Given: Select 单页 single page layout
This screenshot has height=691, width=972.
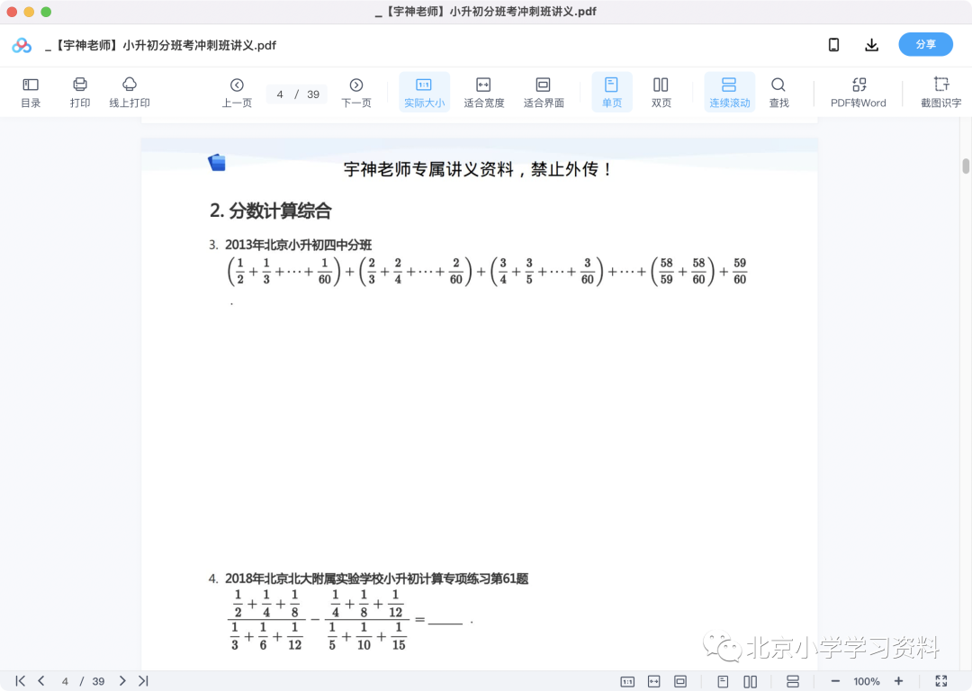Looking at the screenshot, I should click(x=612, y=93).
